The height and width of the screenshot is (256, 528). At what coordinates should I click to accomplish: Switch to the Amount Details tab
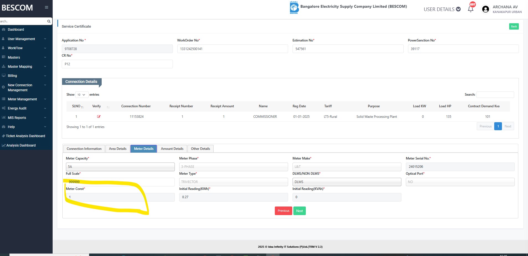[172, 149]
